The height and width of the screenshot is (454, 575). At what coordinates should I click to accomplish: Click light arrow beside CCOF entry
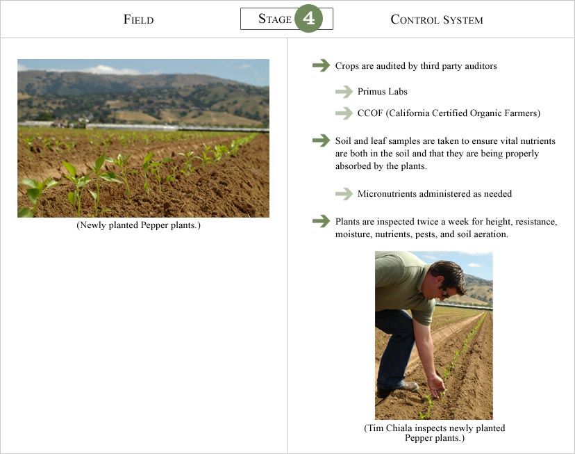click(344, 113)
